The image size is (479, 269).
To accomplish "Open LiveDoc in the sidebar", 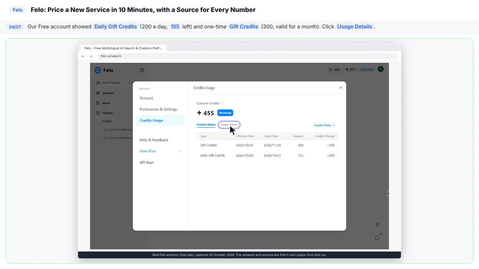I will pyautogui.click(x=105, y=93).
